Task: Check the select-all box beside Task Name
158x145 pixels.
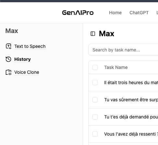Action: click(95, 67)
